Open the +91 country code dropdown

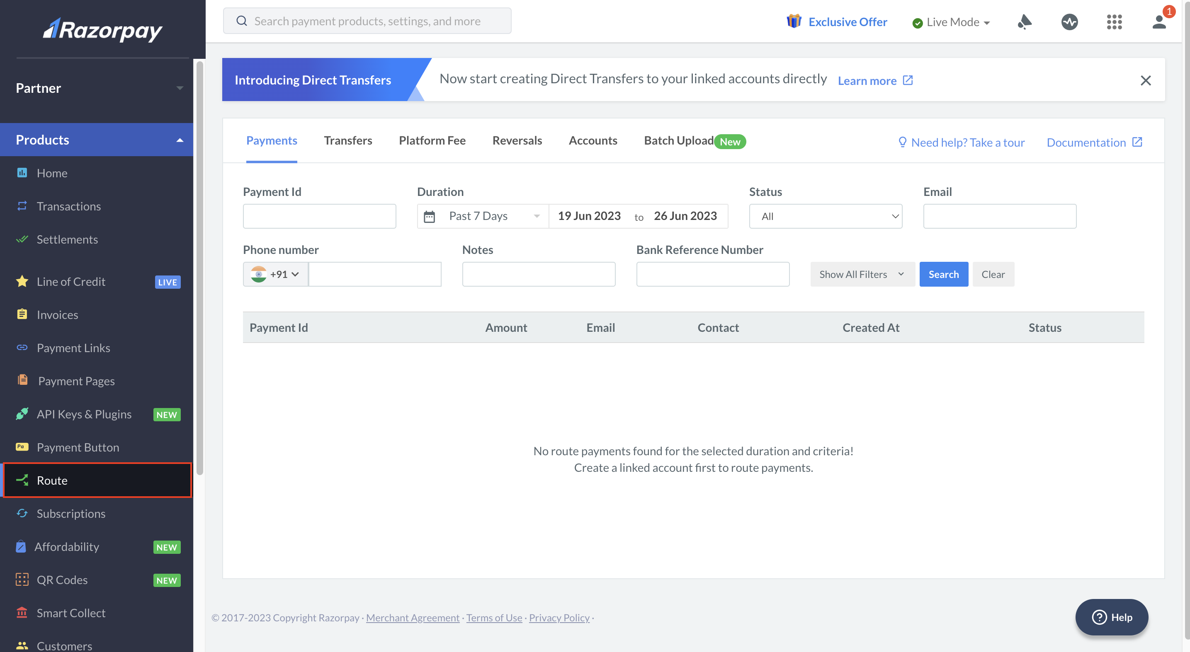(275, 274)
